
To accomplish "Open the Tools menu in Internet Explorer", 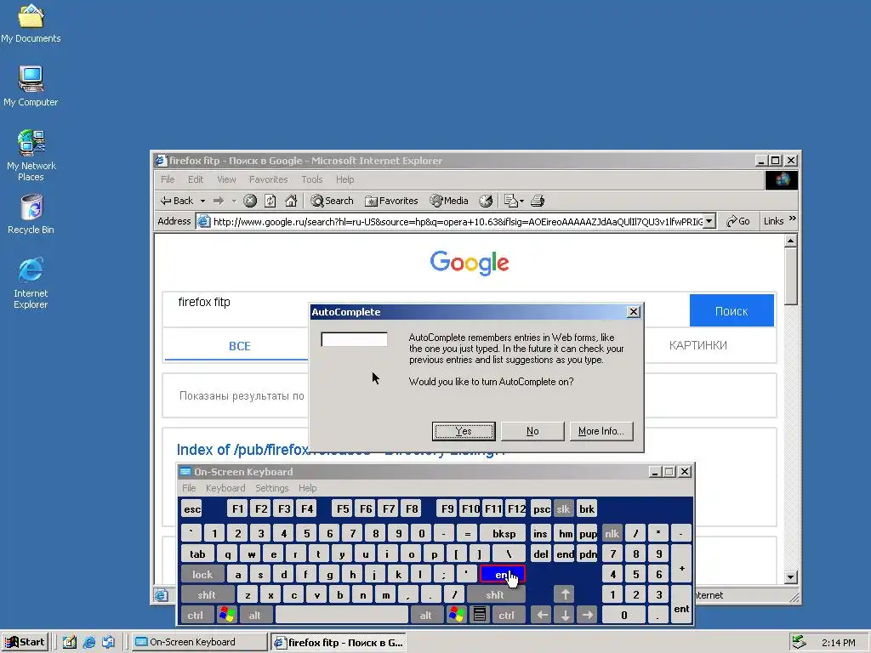I will point(311,179).
